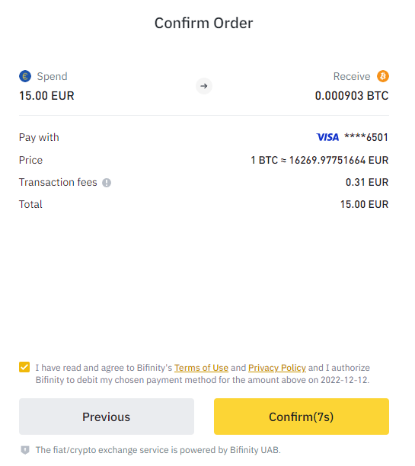Click the Total 15.00 EUR value
This screenshot has height=466, width=415.
[x=365, y=205]
